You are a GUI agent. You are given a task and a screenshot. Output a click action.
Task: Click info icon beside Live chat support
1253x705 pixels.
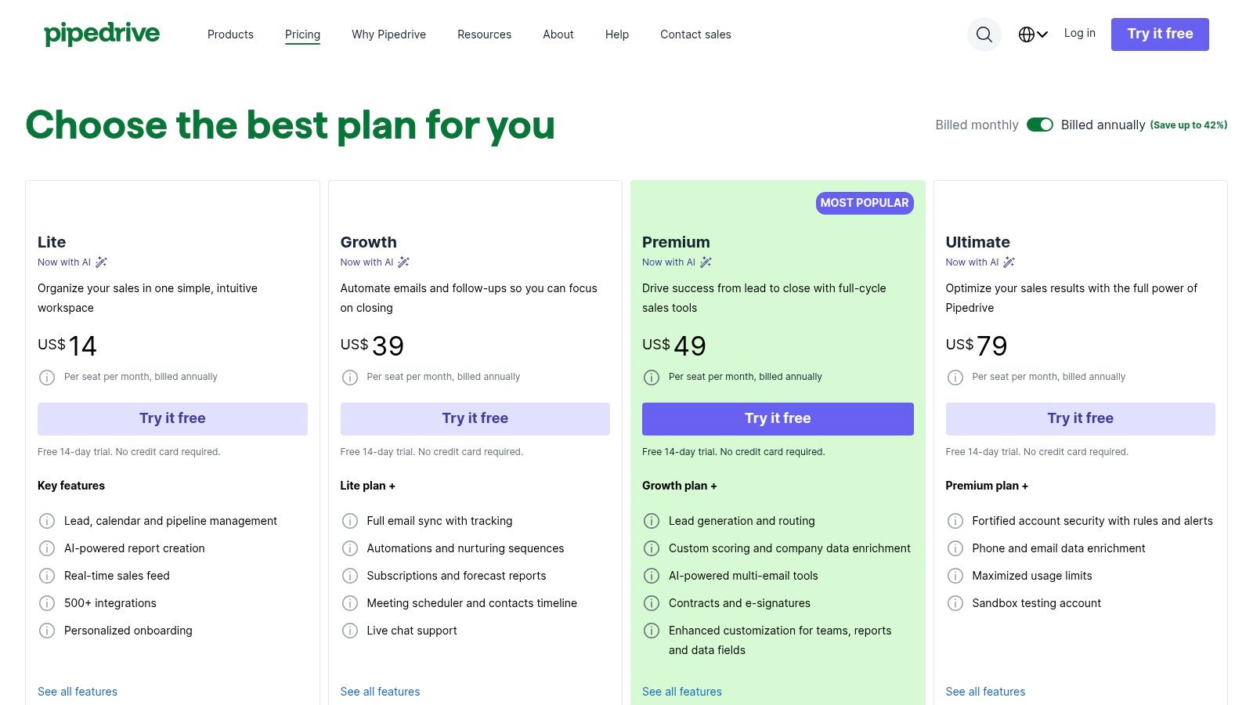tap(350, 631)
